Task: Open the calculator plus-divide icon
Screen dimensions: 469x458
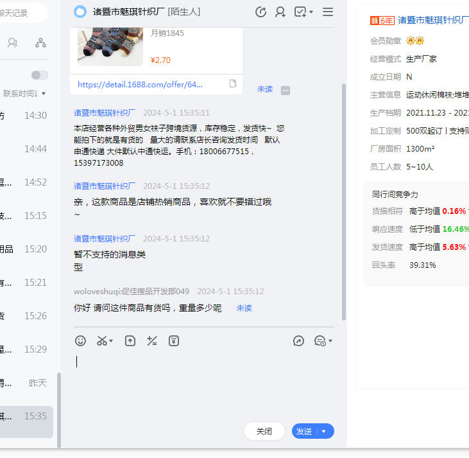Action: point(152,341)
